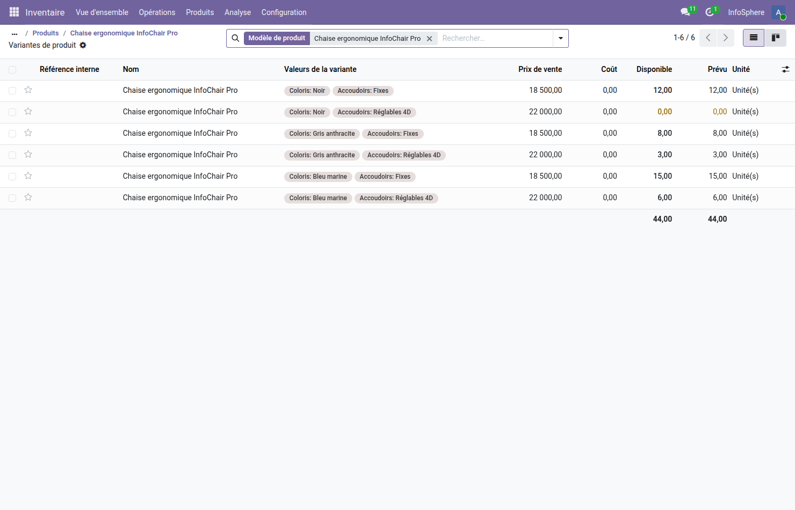The height and width of the screenshot is (510, 795).
Task: Go to next page of records
Action: (725, 38)
